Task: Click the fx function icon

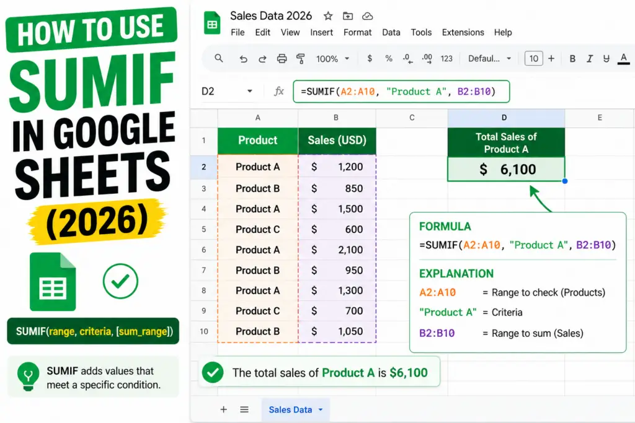Action: point(279,92)
